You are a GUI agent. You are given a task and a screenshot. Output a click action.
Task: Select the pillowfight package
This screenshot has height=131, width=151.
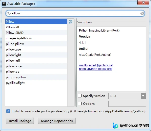point(36,55)
